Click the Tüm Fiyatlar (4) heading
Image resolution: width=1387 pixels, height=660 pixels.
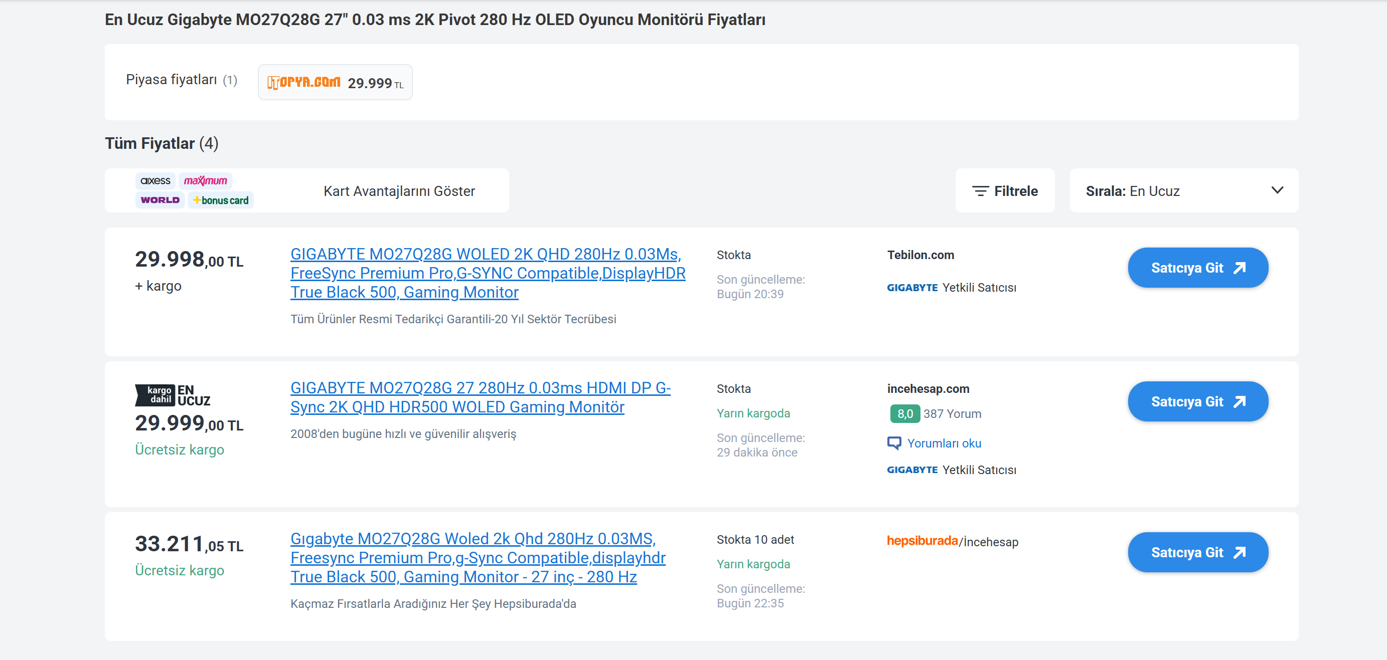[x=162, y=144]
